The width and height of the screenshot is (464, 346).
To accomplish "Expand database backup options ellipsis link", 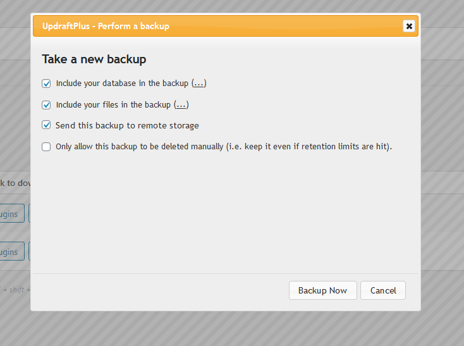I will [198, 83].
